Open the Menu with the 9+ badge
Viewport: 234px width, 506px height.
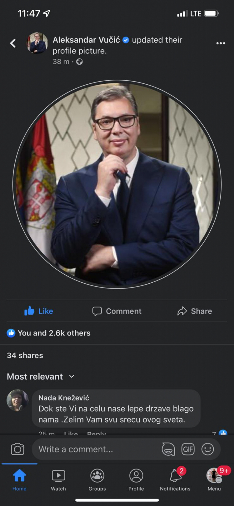[214, 477]
